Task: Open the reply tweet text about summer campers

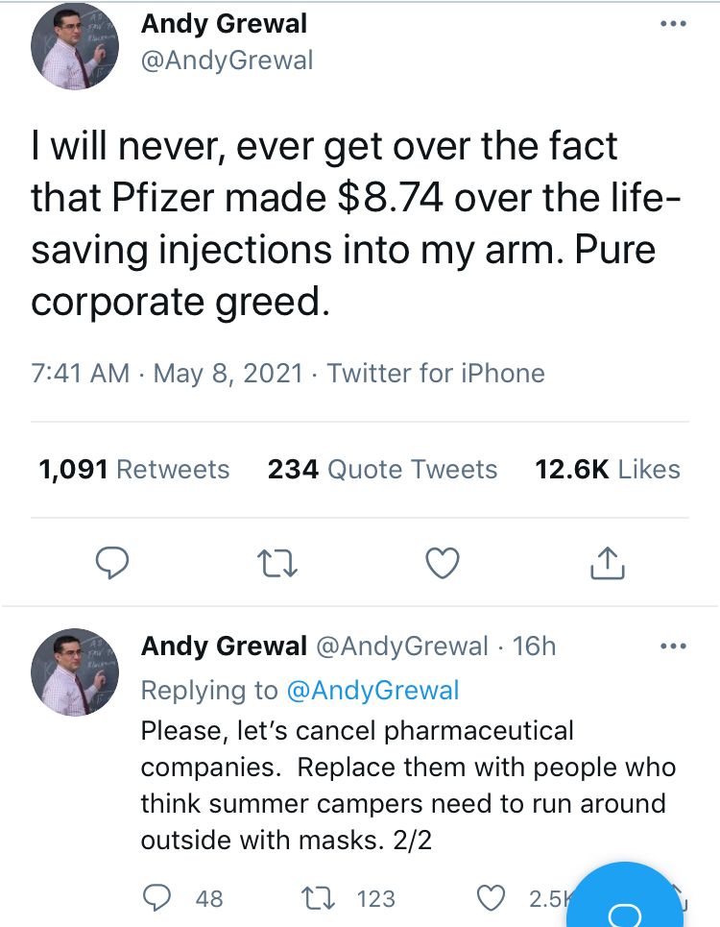Action: click(x=408, y=785)
